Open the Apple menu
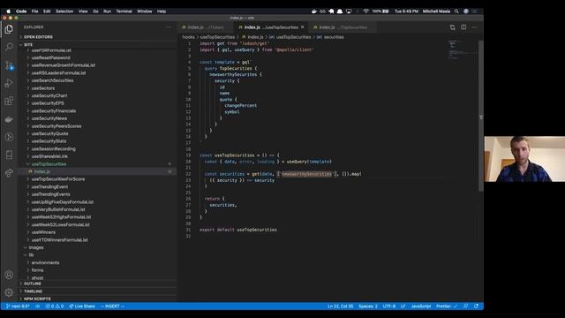Screen dimensions: 565x318 coord(9,11)
